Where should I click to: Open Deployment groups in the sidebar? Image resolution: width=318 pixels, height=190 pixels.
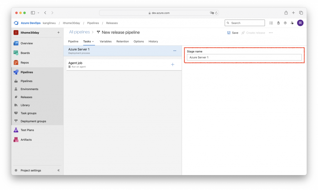coord(33,121)
